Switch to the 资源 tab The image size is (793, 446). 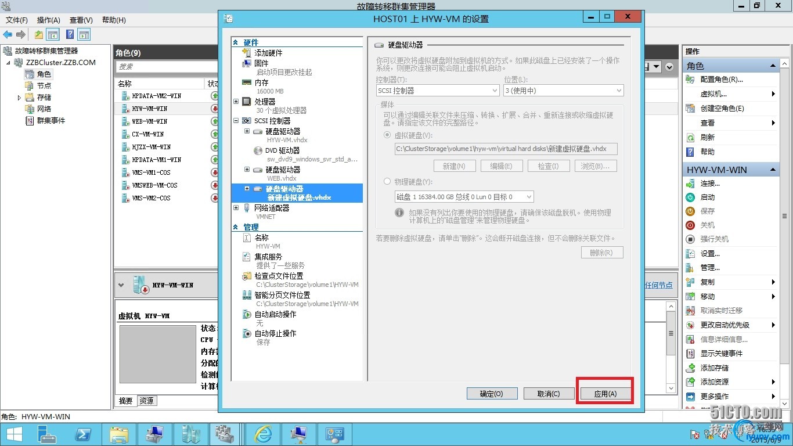(x=147, y=401)
